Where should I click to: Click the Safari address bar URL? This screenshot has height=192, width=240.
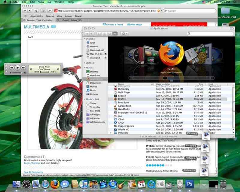tap(107, 11)
